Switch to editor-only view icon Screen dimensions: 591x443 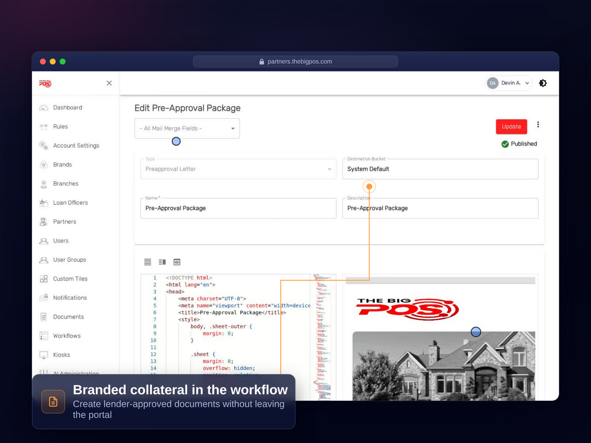148,262
